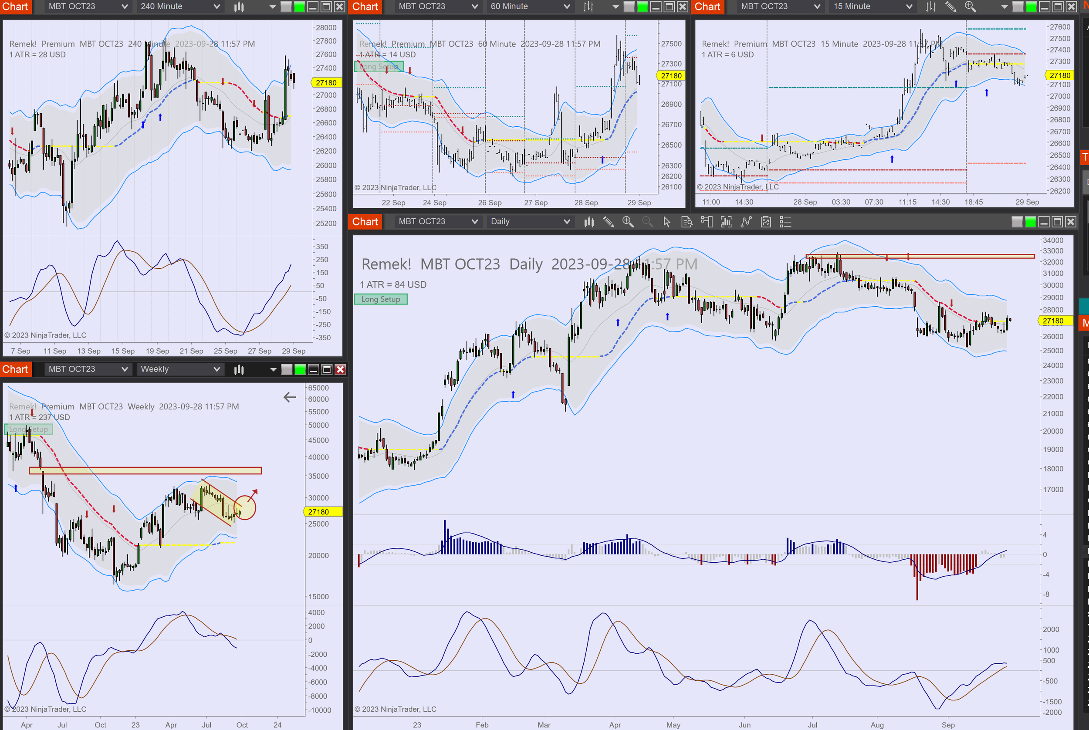
Task: Click zoom out magnifier in Daily chart toolbar
Action: point(647,222)
